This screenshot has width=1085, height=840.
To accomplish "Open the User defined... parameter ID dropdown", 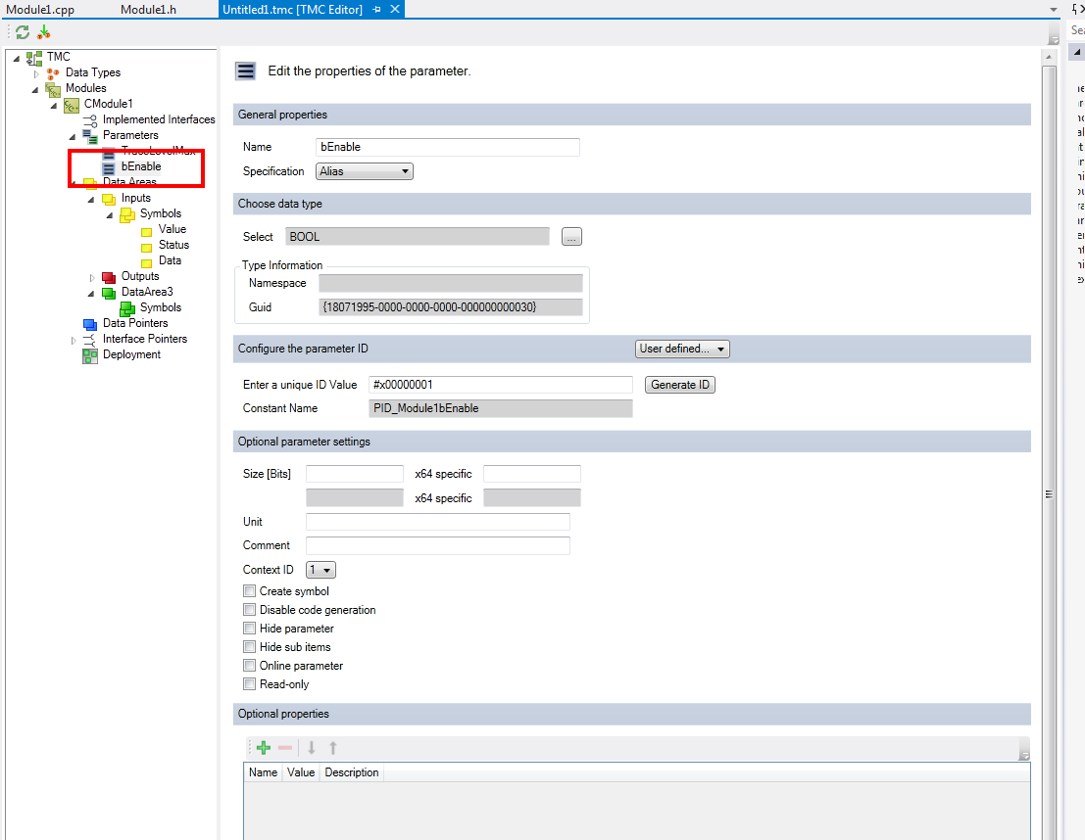I will point(682,350).
